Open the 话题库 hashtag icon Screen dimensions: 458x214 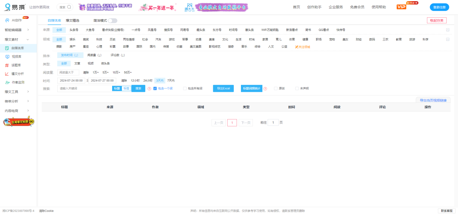[x=7, y=65]
